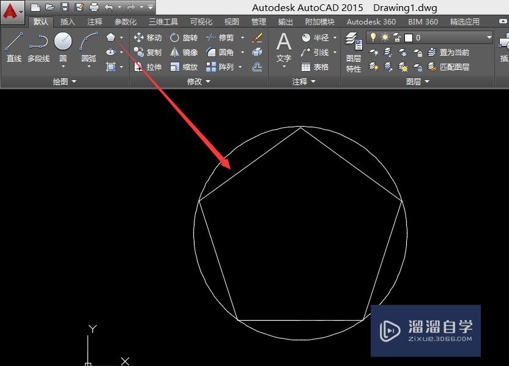
Task: Click the Save icon in quick access
Action: tap(65, 7)
